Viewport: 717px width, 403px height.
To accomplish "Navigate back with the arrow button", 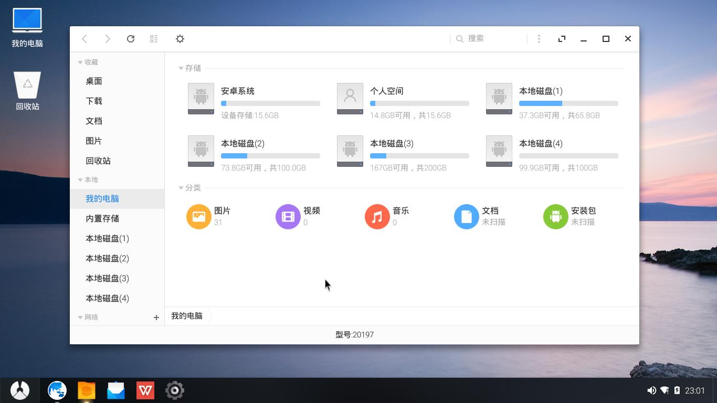I will click(85, 38).
